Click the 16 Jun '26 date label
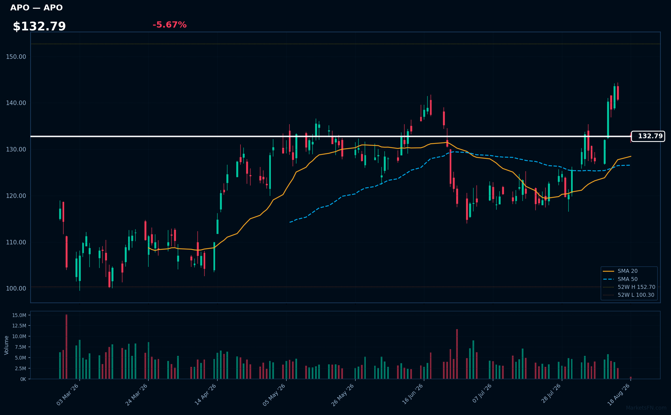The height and width of the screenshot is (415, 671). click(412, 395)
